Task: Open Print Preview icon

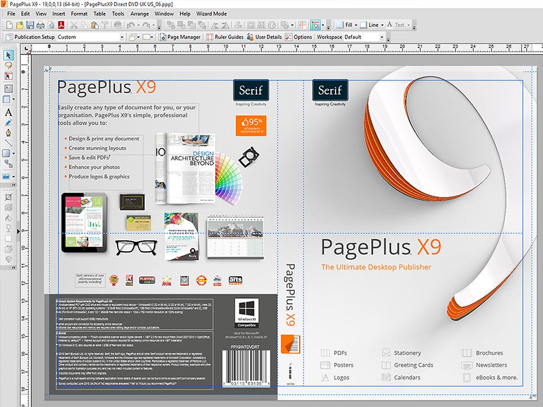Action: pos(51,25)
